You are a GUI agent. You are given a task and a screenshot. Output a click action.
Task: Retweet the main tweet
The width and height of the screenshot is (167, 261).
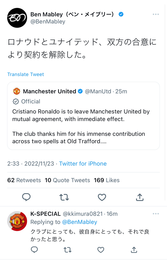tap(64, 197)
